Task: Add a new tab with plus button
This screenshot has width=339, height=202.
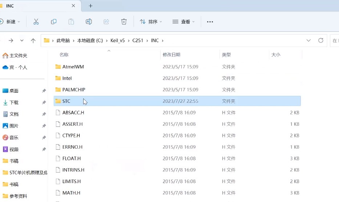Action: (90, 6)
